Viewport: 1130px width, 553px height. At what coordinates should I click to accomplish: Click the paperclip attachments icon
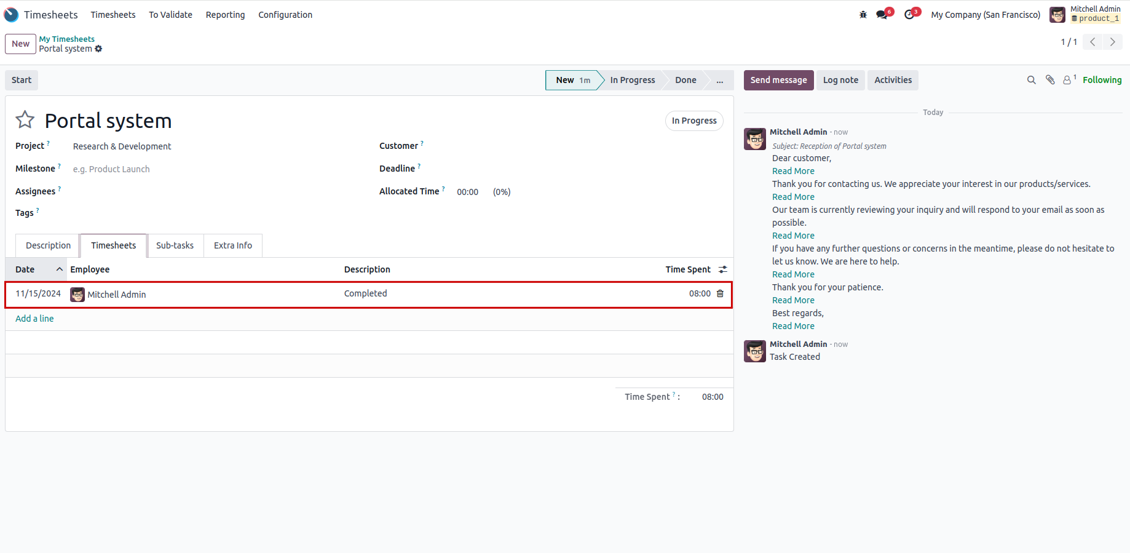[x=1050, y=80]
